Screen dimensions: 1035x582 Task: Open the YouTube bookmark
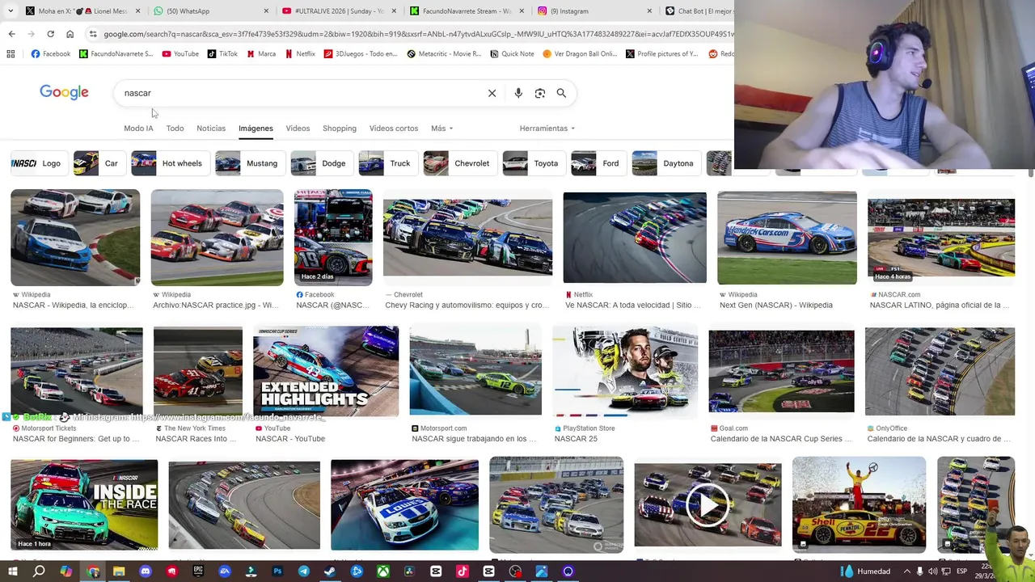pyautogui.click(x=180, y=54)
